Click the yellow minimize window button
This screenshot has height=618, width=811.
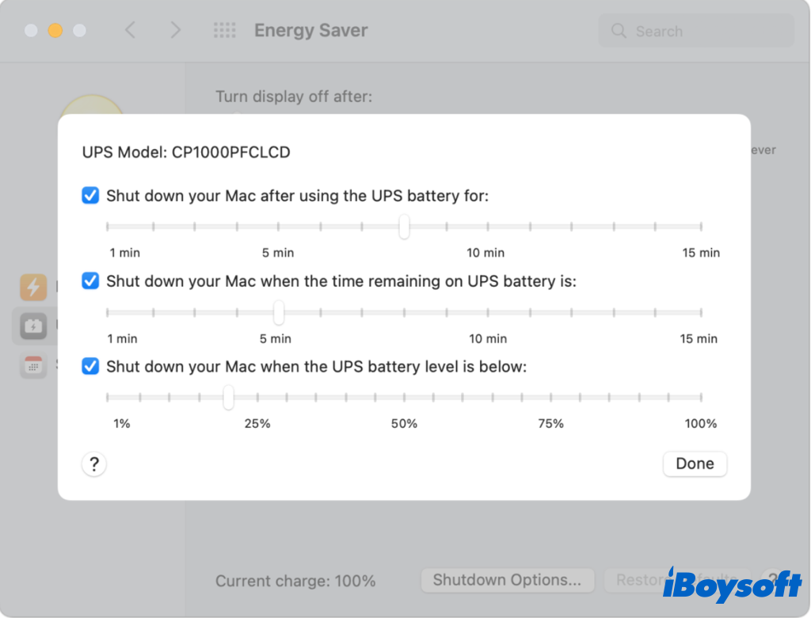point(55,31)
